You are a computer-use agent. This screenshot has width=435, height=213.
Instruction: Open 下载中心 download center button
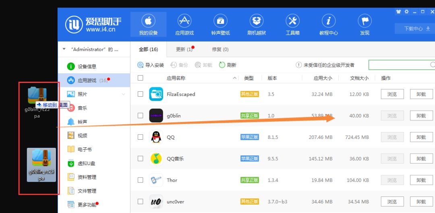tap(415, 28)
